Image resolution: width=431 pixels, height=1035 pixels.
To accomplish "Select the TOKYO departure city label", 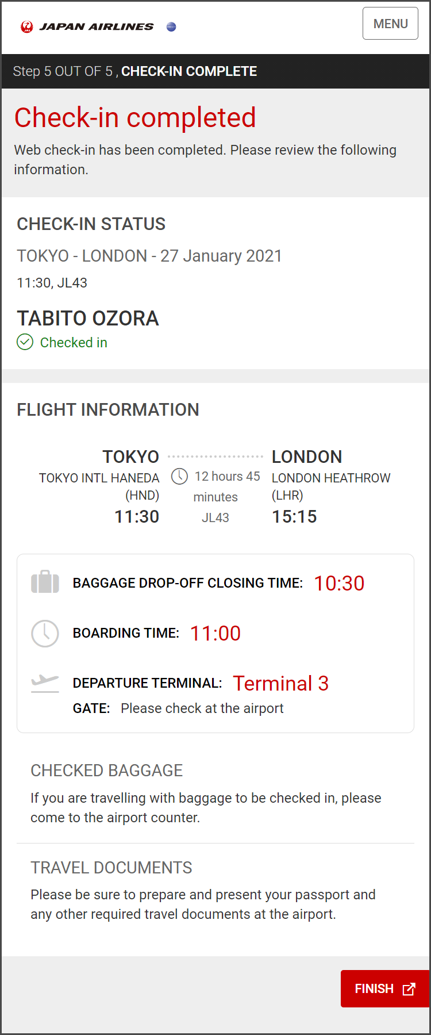I will (130, 456).
